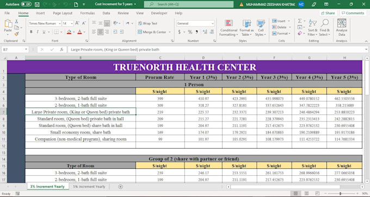Open Sort & Filter menu
370x197 pixels.
click(313, 28)
